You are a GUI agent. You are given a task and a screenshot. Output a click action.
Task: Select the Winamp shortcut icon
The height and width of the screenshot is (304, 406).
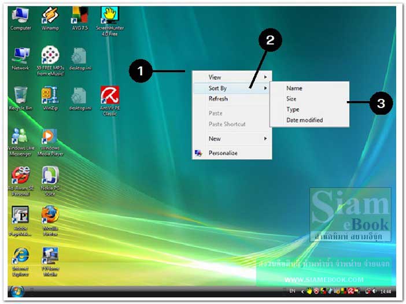(x=50, y=18)
